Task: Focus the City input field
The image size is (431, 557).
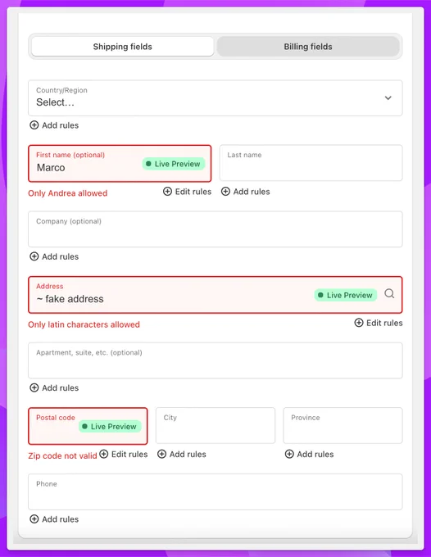Action: click(215, 425)
